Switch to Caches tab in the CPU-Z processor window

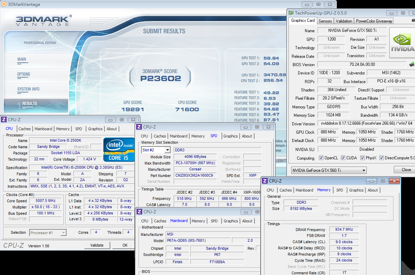(x=25, y=129)
